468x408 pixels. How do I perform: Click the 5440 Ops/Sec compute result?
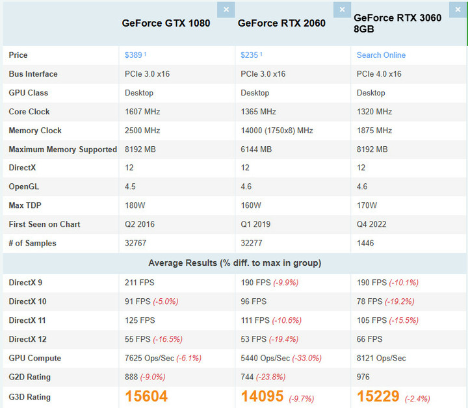click(x=265, y=358)
